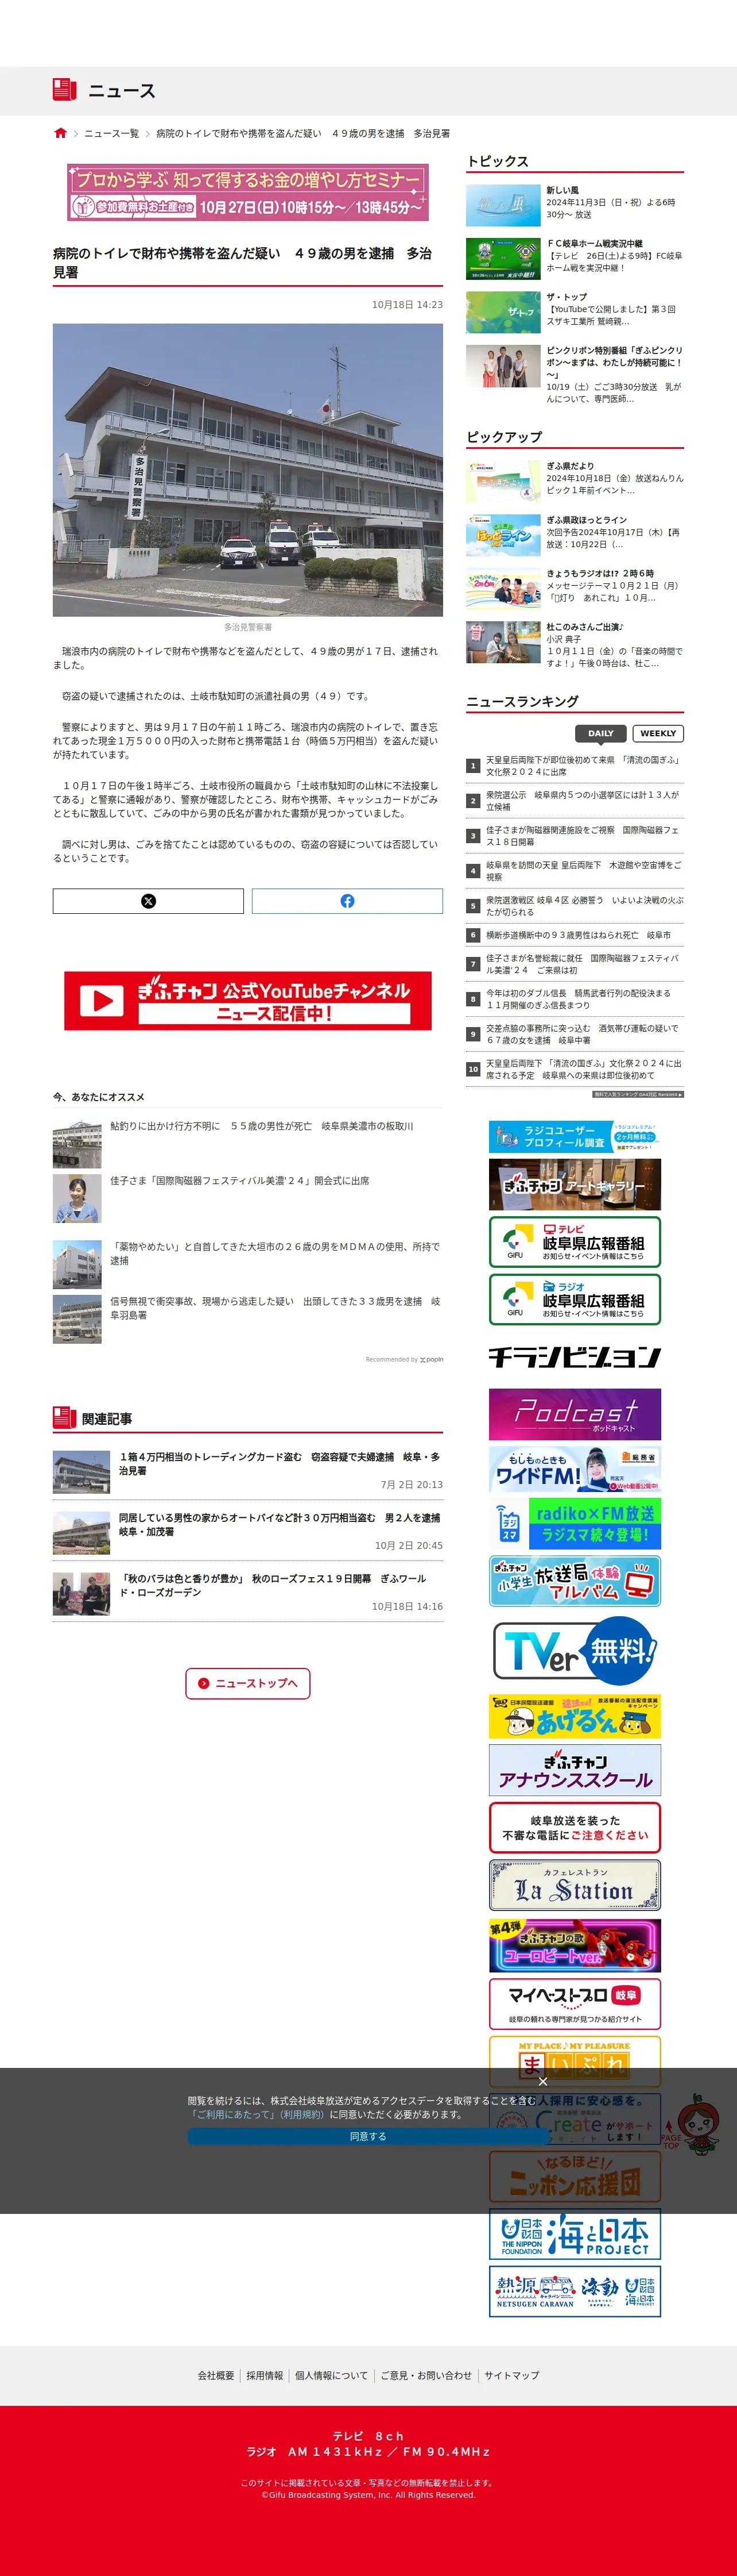Viewport: 737px width, 2576px height.
Task: Open the TVer 無料 banner
Action: click(574, 1650)
